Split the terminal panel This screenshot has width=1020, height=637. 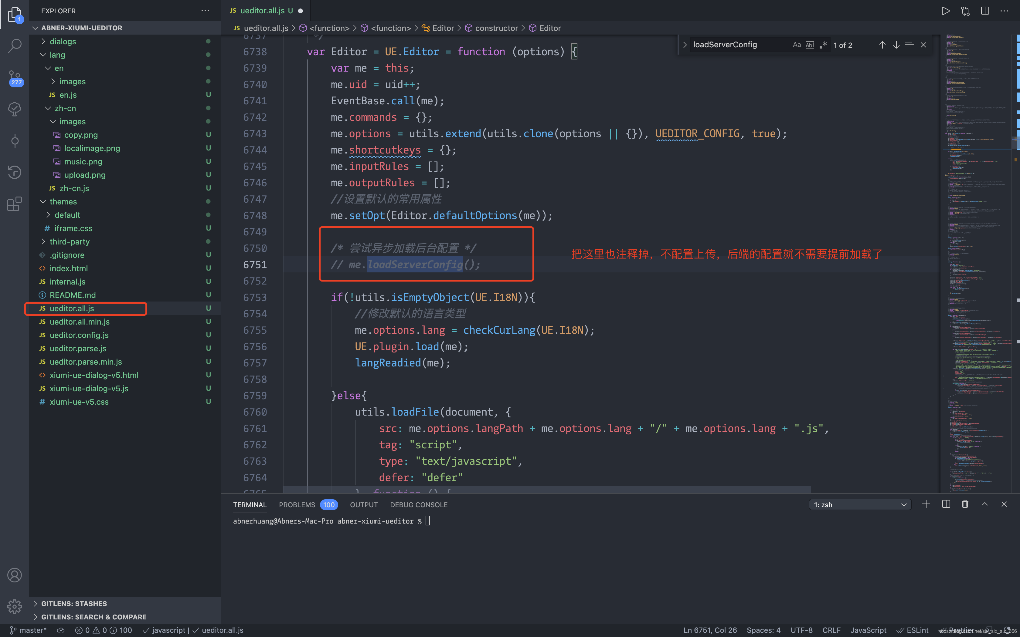(x=946, y=504)
